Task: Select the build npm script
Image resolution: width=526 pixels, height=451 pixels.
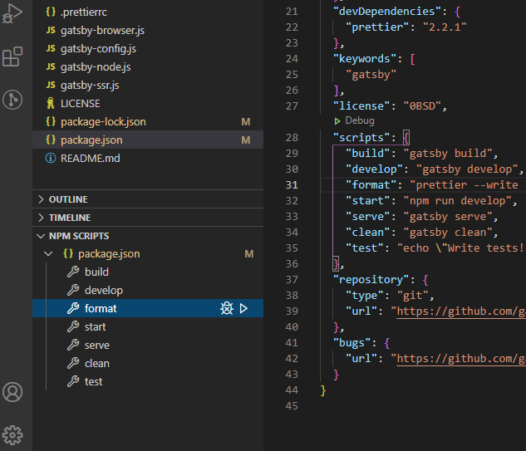Action: 148,272
